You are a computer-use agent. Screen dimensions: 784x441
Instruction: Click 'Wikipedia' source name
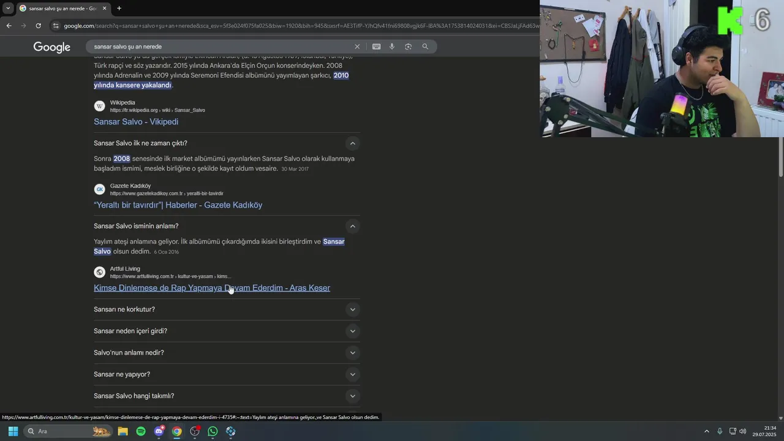[123, 102]
